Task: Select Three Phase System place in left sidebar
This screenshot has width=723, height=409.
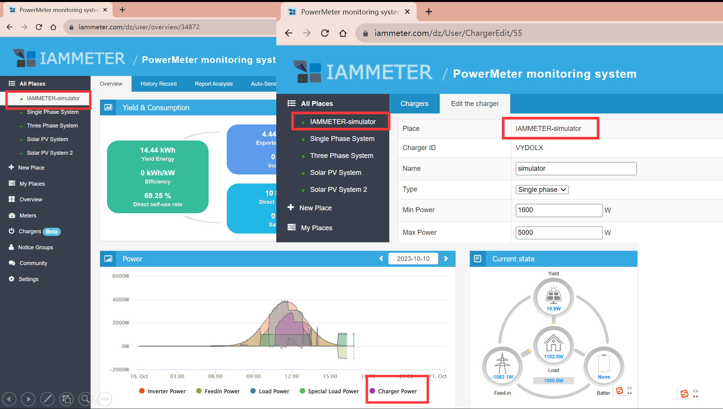Action: pyautogui.click(x=52, y=126)
